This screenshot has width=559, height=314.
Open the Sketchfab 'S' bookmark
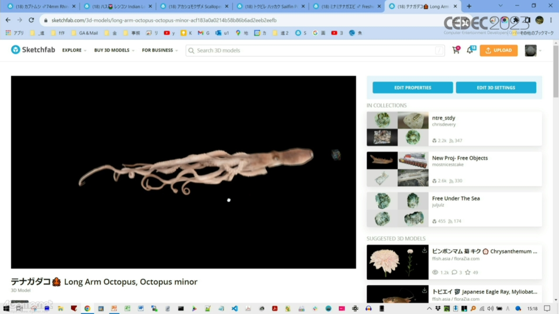click(x=300, y=33)
